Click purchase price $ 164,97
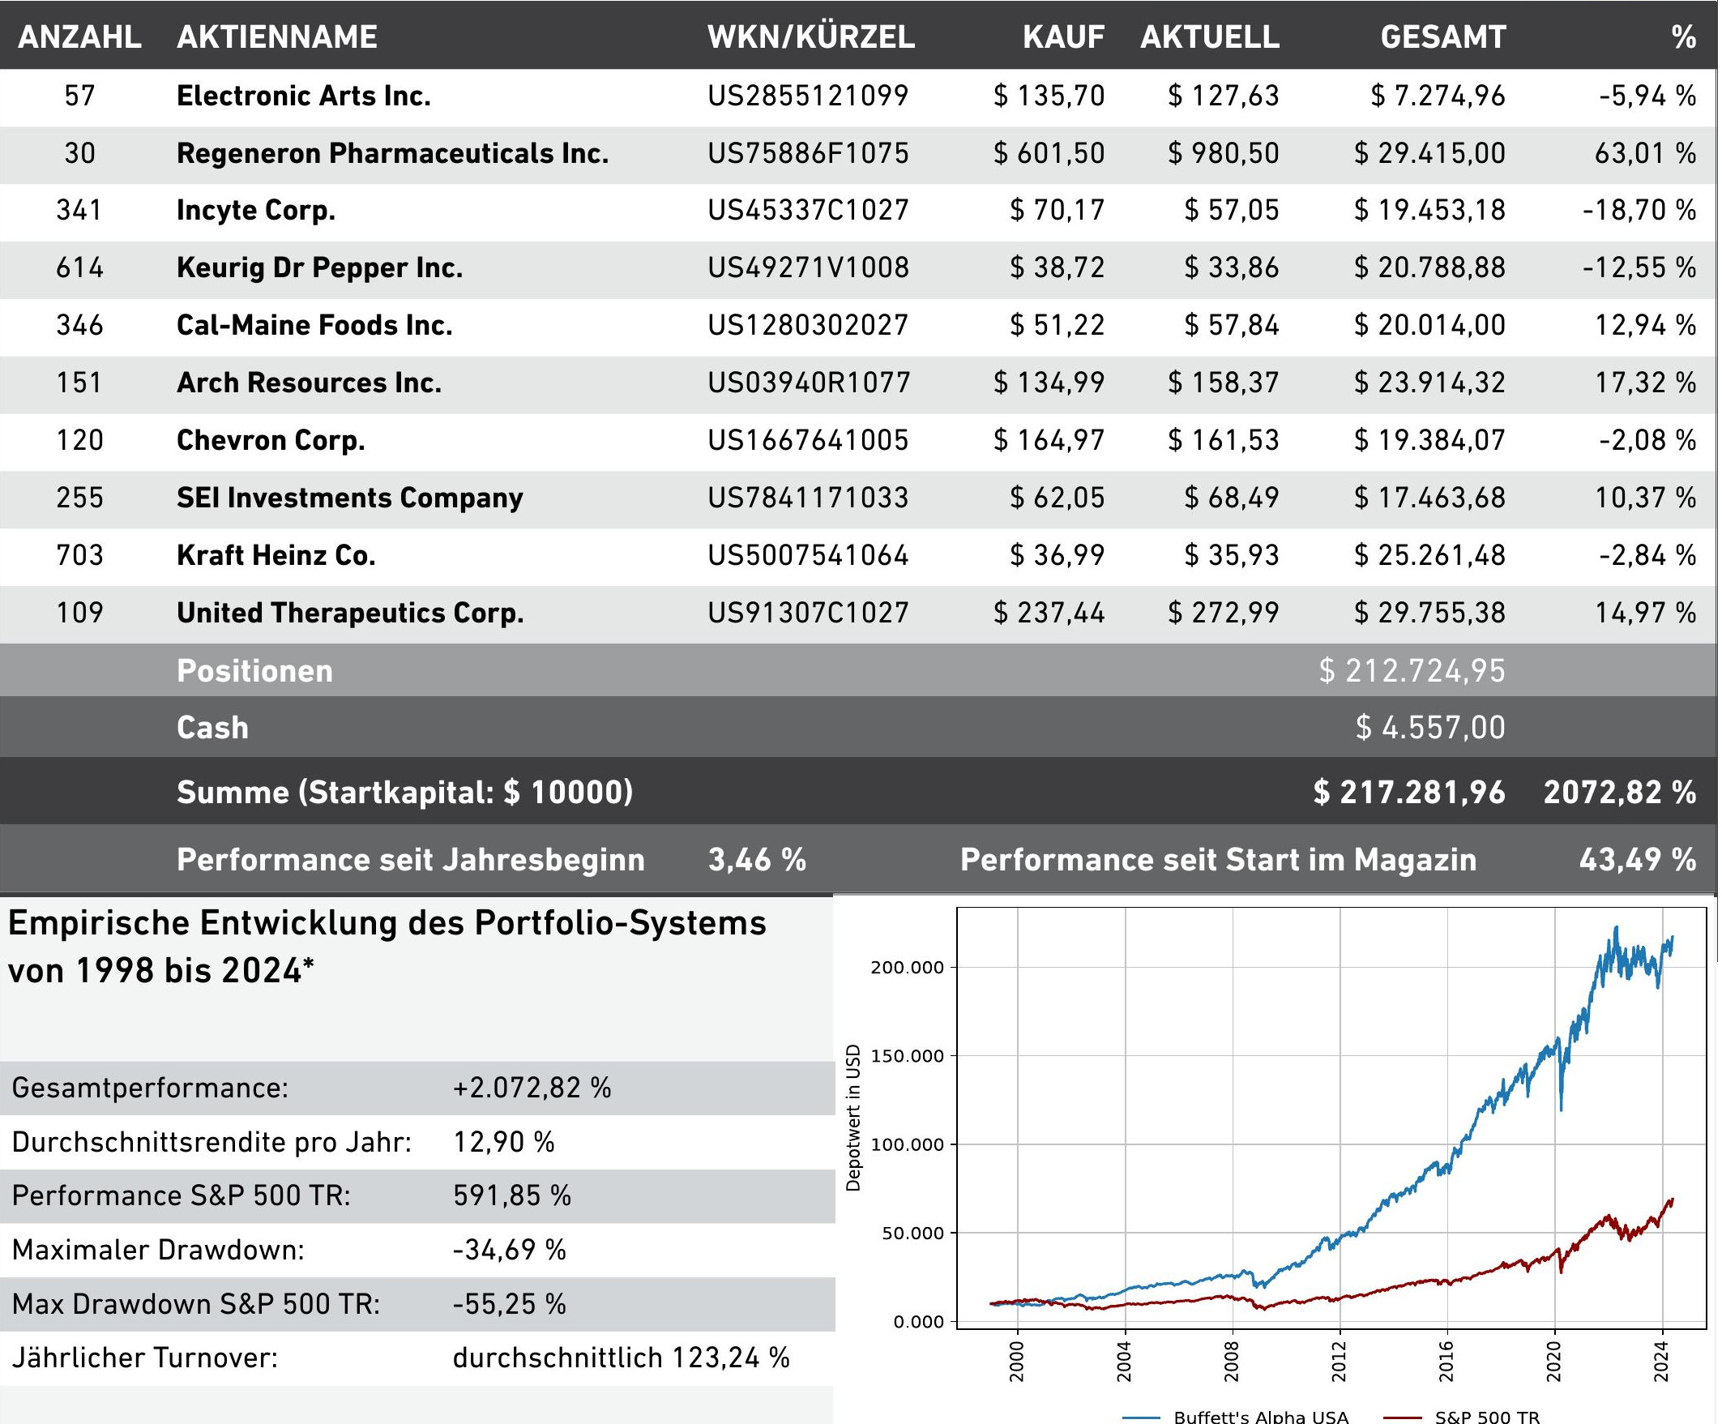Screen dimensions: 1722x1424 coord(1049,440)
